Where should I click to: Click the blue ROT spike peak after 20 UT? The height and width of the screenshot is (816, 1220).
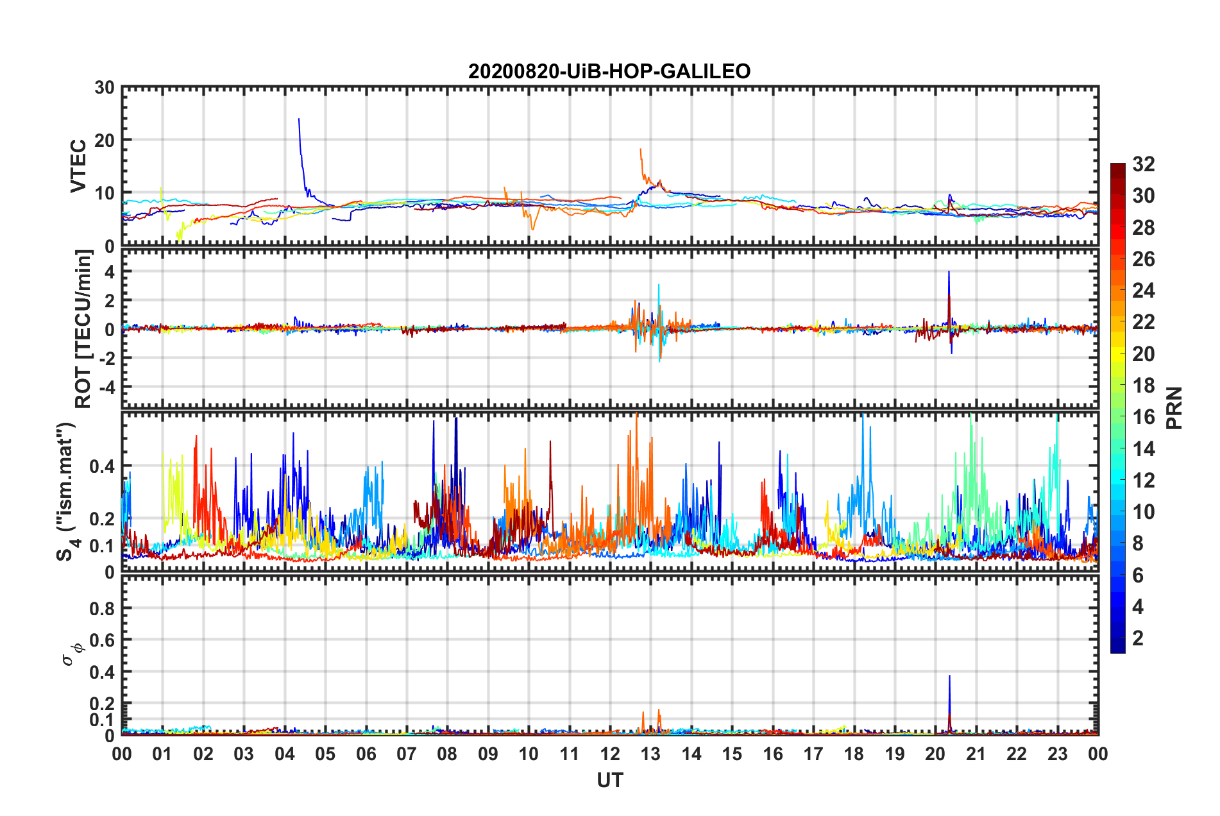(949, 273)
